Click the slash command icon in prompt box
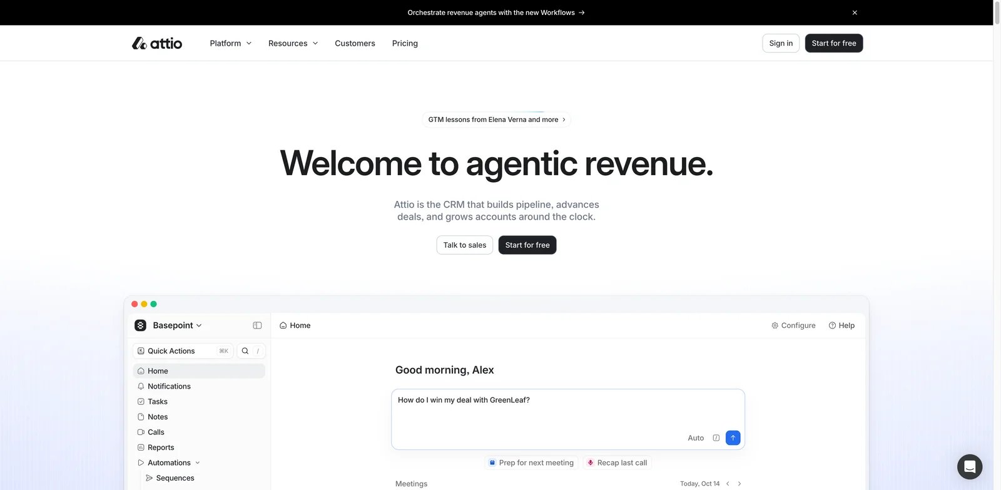This screenshot has width=1001, height=490. coord(716,438)
